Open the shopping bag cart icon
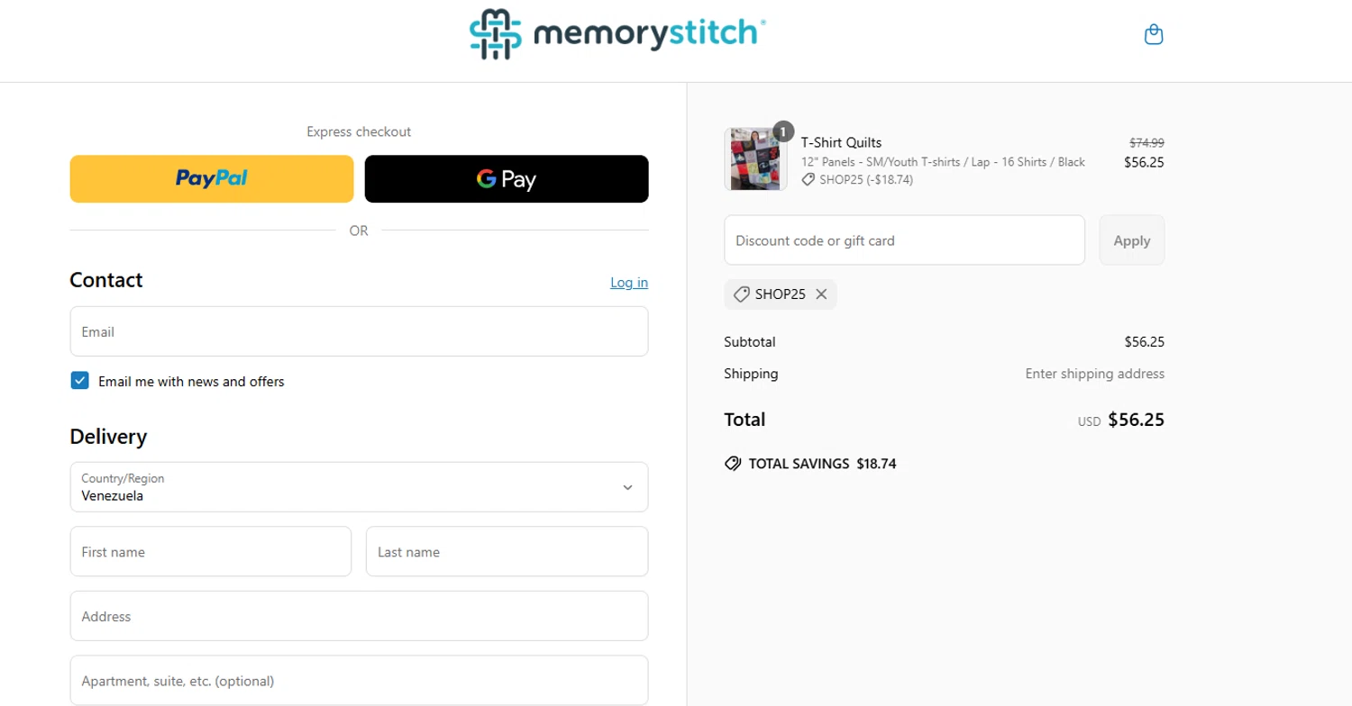1352x706 pixels. point(1153,35)
